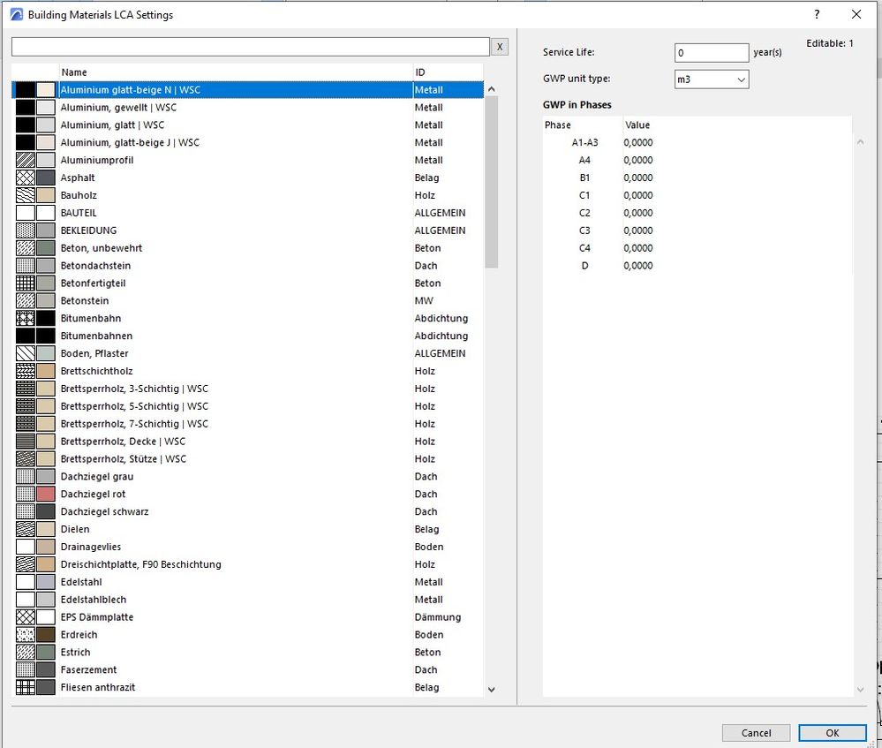
Task: Click the Value column header
Action: coord(737,125)
